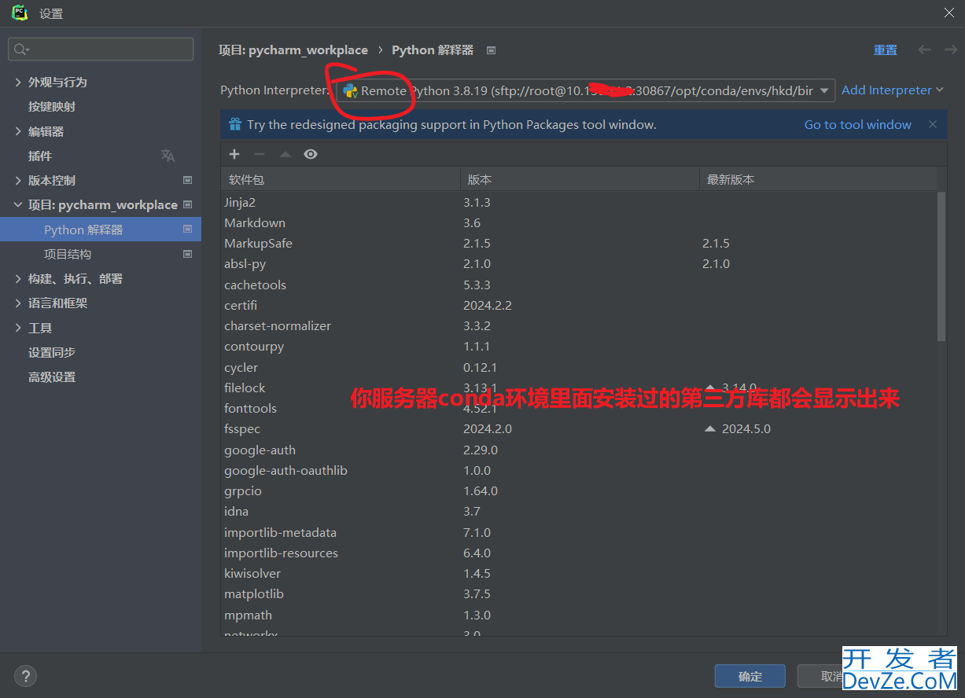Select 按键映射 settings page
This screenshot has height=698, width=965.
pyautogui.click(x=52, y=106)
